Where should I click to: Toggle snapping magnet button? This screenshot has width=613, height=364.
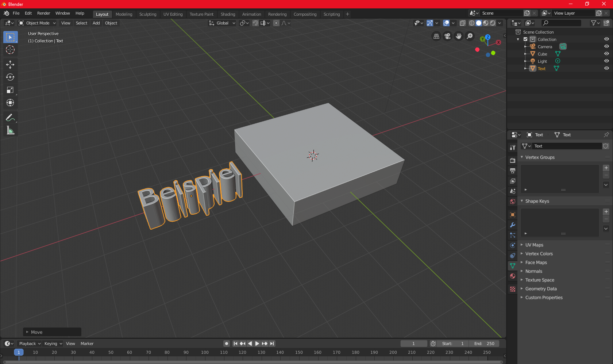[x=255, y=23]
